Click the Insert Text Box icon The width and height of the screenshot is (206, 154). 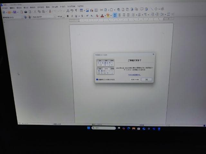point(96,10)
